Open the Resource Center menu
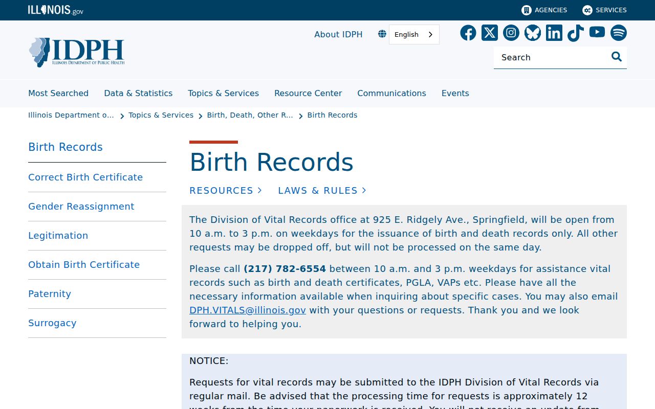The height and width of the screenshot is (409, 655). [308, 93]
